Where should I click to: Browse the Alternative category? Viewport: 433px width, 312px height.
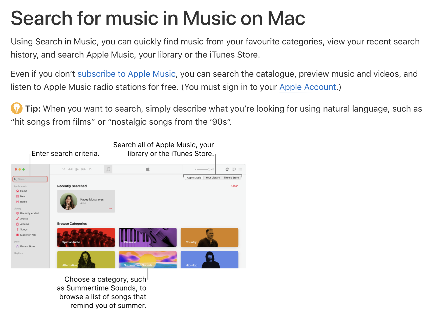click(x=86, y=259)
